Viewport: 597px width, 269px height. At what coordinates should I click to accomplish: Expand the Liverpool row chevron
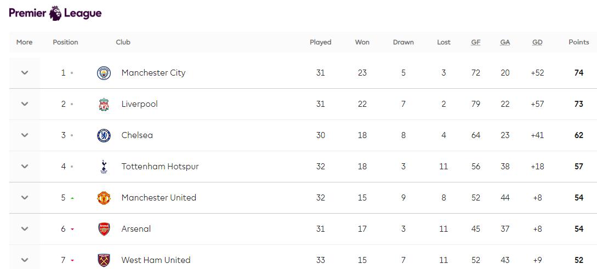tap(25, 104)
